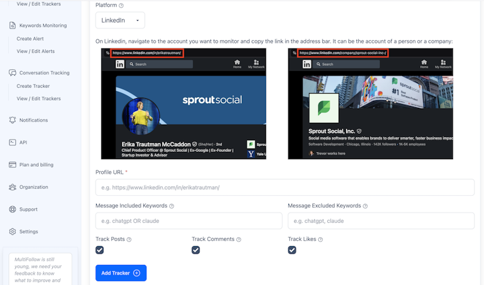
Task: Uncheck the Track Likes checkbox
Action: (x=292, y=249)
